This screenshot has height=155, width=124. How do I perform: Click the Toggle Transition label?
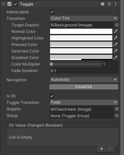pyautogui.click(x=23, y=103)
